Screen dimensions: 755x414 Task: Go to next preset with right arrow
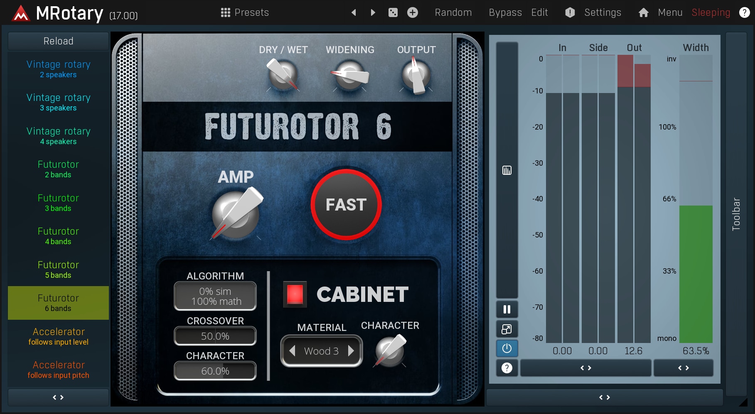coord(373,12)
